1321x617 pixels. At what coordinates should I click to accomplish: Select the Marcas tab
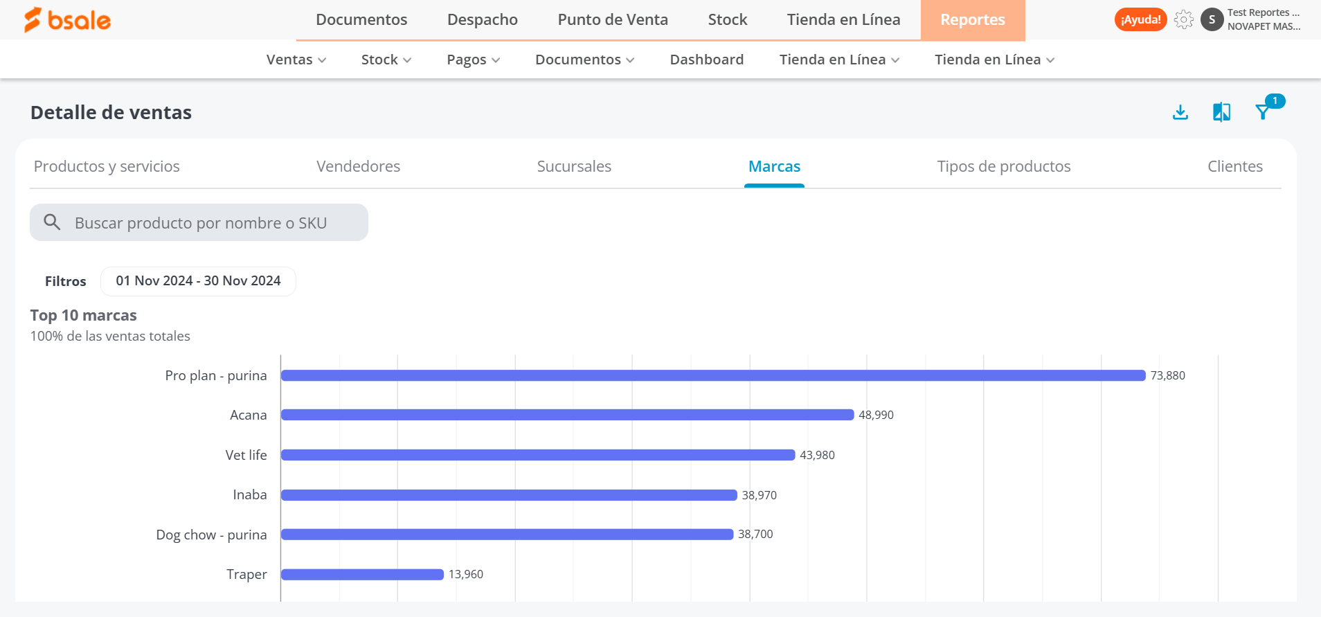click(774, 166)
